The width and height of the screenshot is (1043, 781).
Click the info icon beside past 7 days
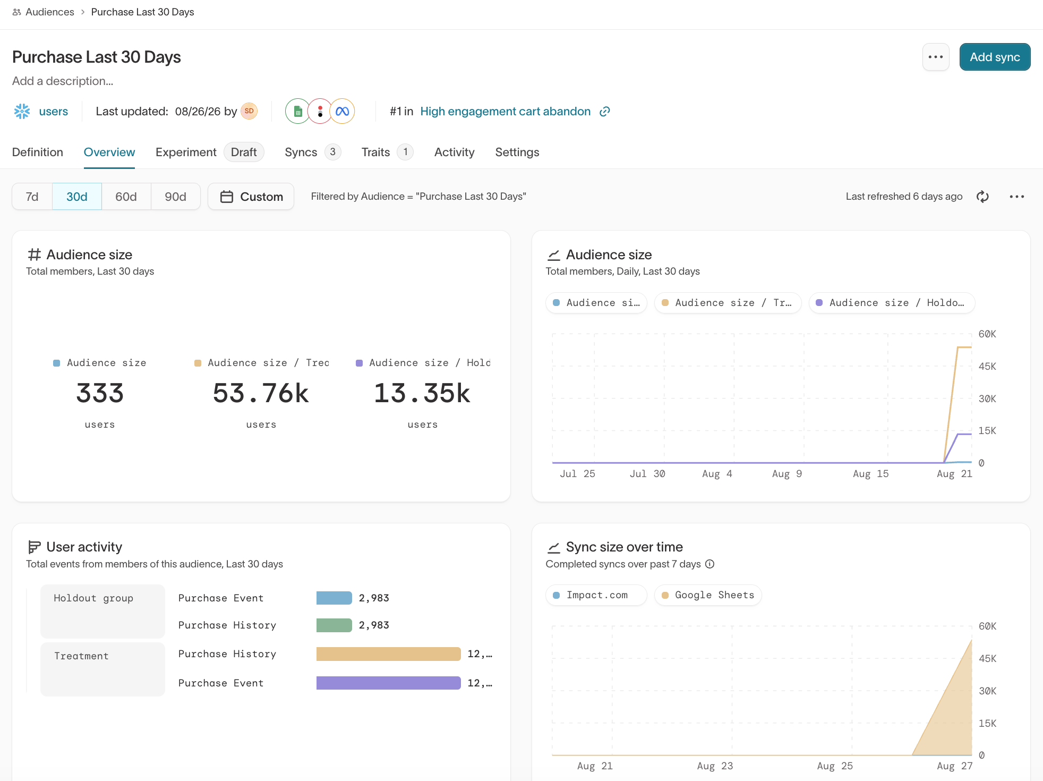[x=709, y=564]
